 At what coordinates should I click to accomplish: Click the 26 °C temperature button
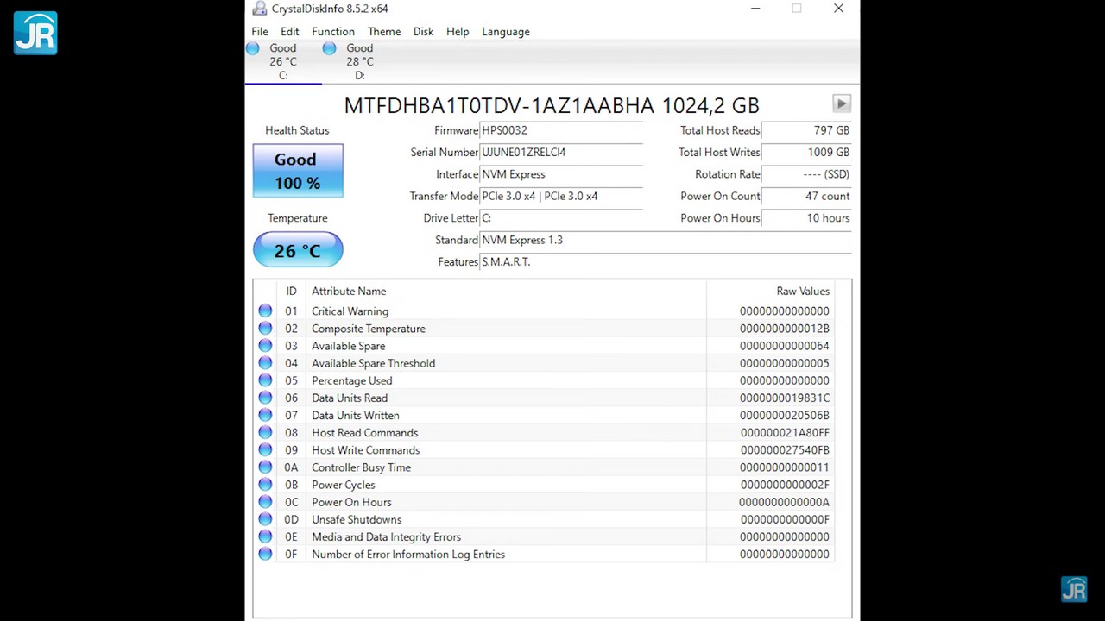click(x=297, y=251)
